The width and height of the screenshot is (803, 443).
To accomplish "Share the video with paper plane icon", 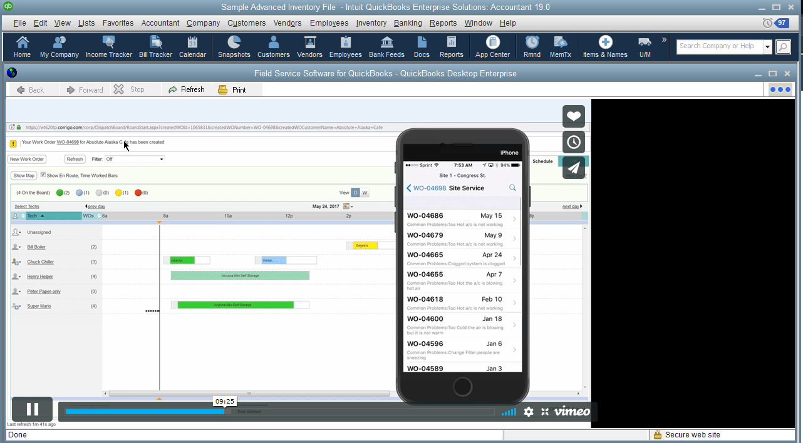I will [x=574, y=168].
